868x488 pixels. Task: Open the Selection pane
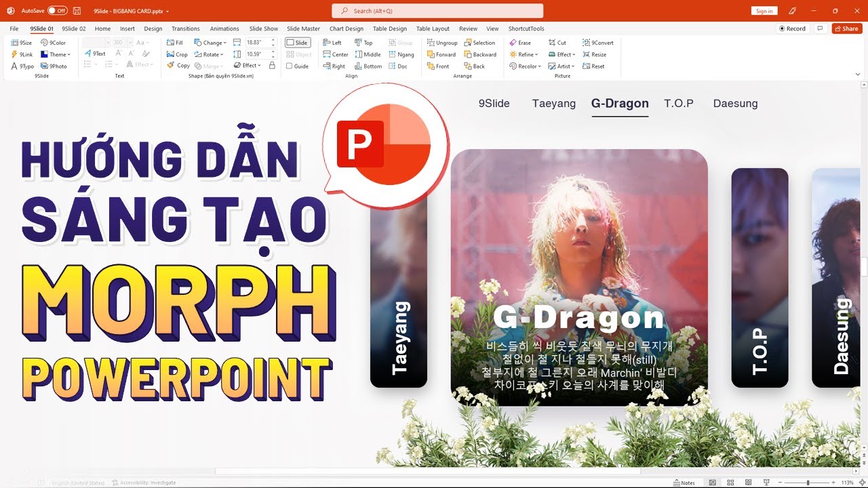click(479, 43)
